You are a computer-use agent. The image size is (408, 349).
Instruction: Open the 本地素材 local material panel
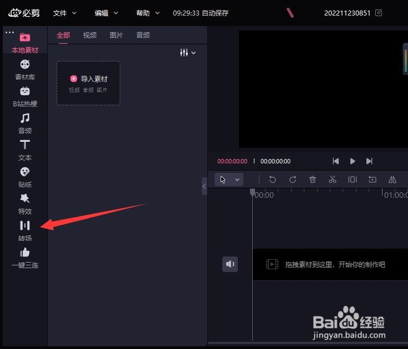(25, 43)
